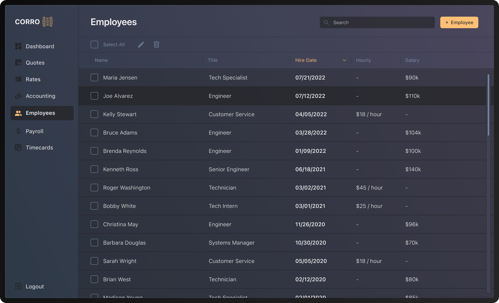This screenshot has height=303, width=499.
Task: Click the Senior Engineer title cell
Action: coord(229,169)
